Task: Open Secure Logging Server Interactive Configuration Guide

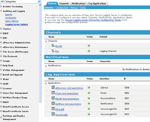Action: pos(93,20)
